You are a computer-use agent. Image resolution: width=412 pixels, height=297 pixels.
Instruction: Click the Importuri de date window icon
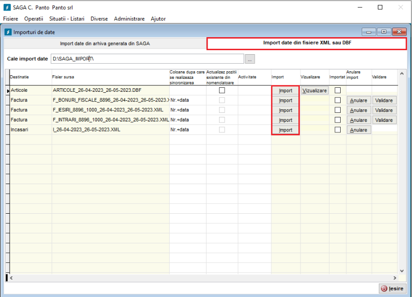click(8, 32)
